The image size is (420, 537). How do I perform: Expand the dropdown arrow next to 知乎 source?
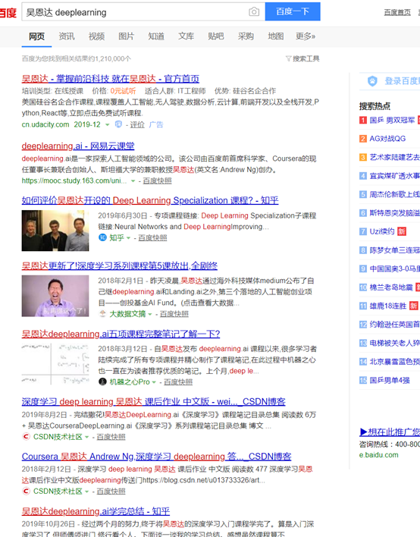click(128, 237)
